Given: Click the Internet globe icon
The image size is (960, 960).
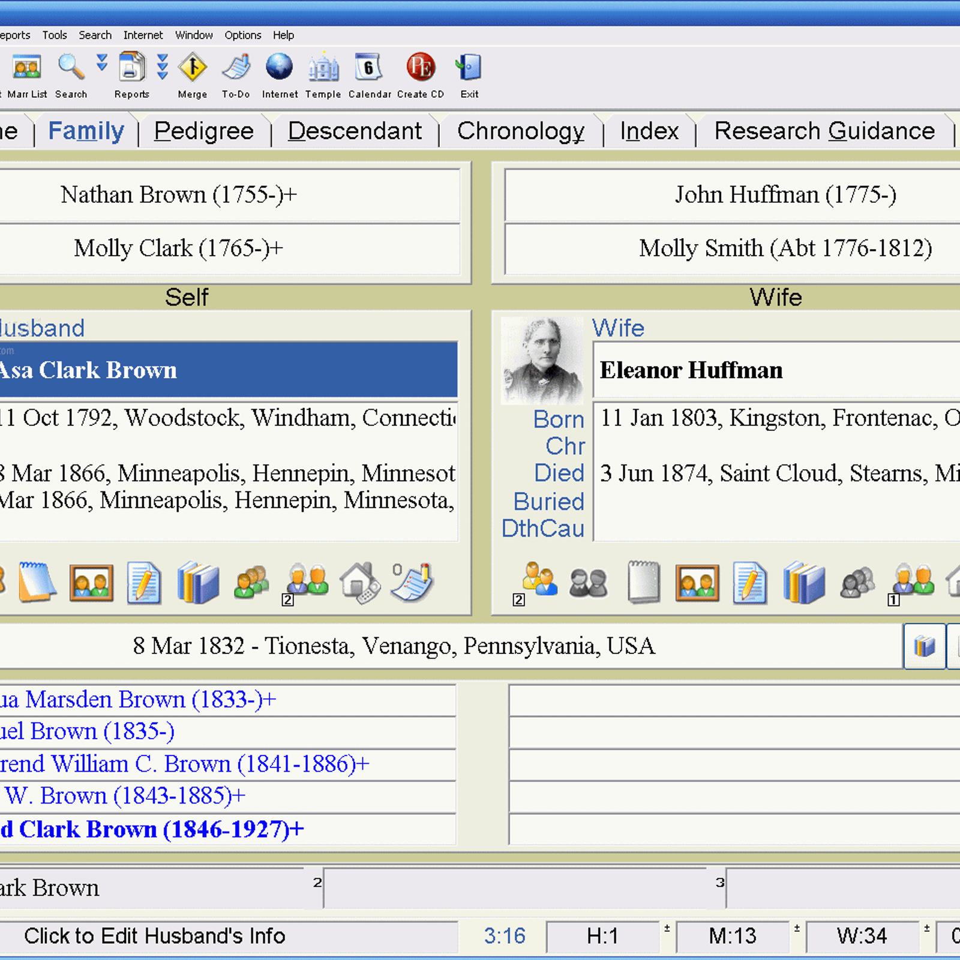Looking at the screenshot, I should 280,67.
